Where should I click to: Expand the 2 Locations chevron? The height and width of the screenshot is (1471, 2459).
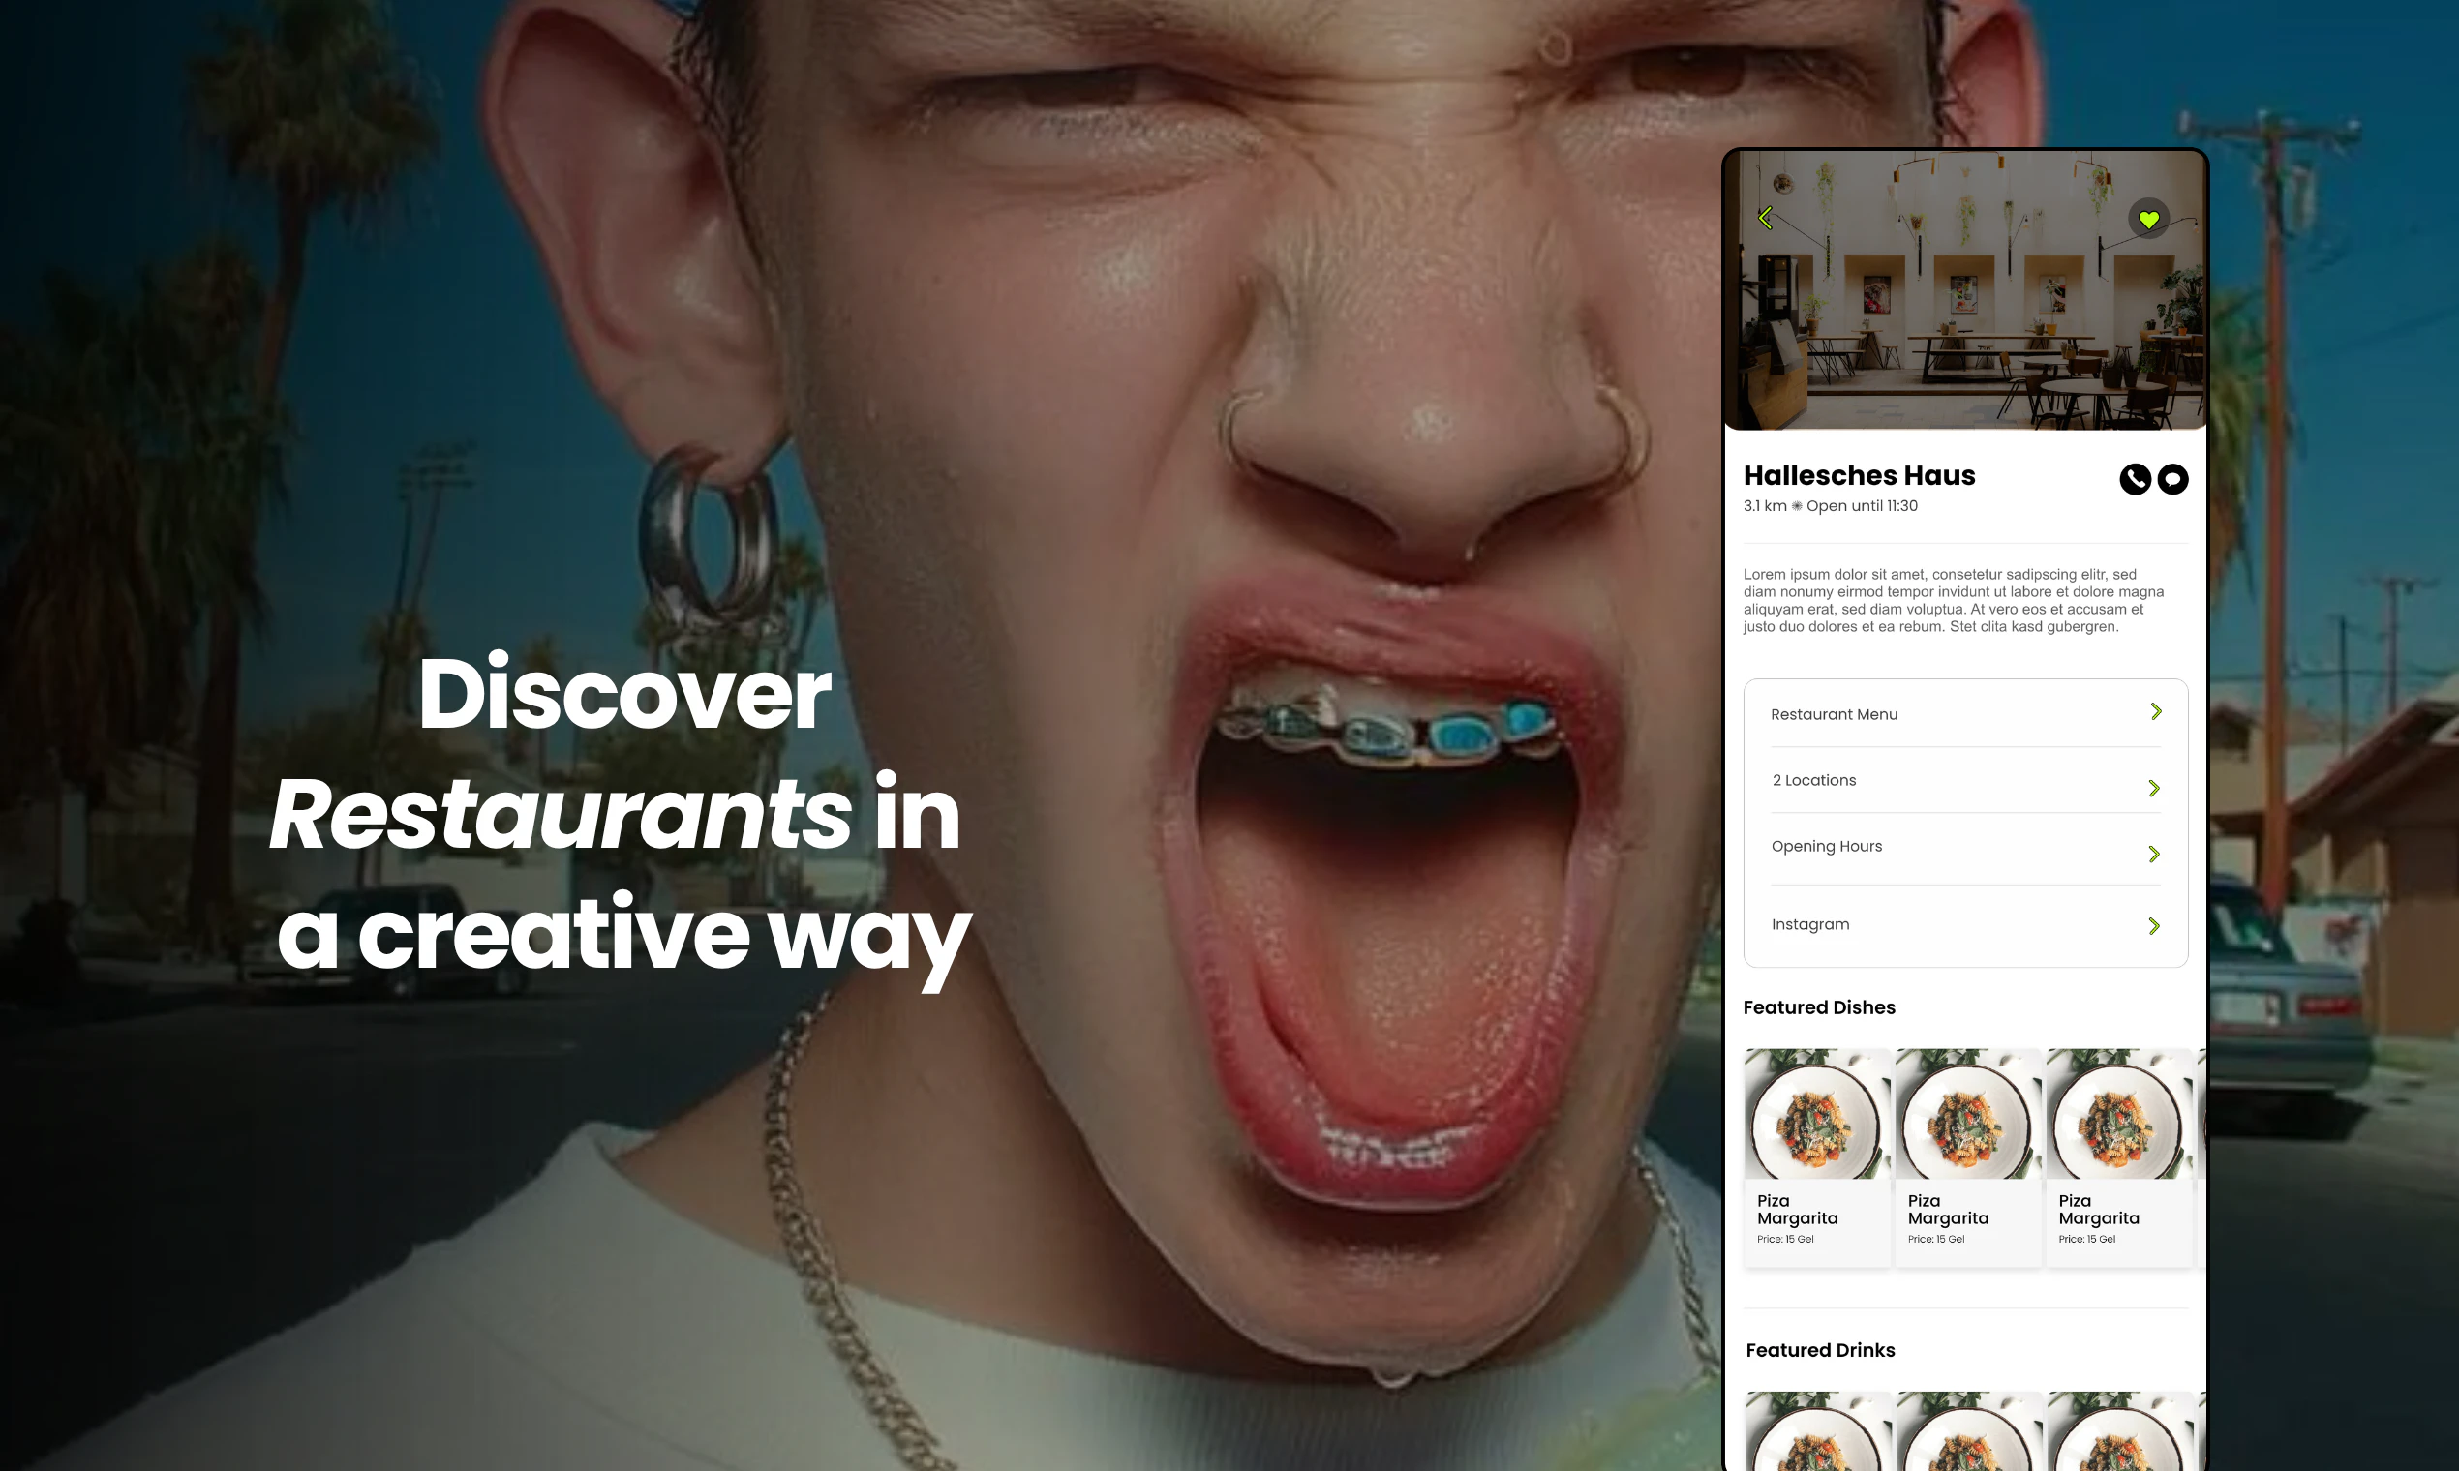tap(2154, 788)
